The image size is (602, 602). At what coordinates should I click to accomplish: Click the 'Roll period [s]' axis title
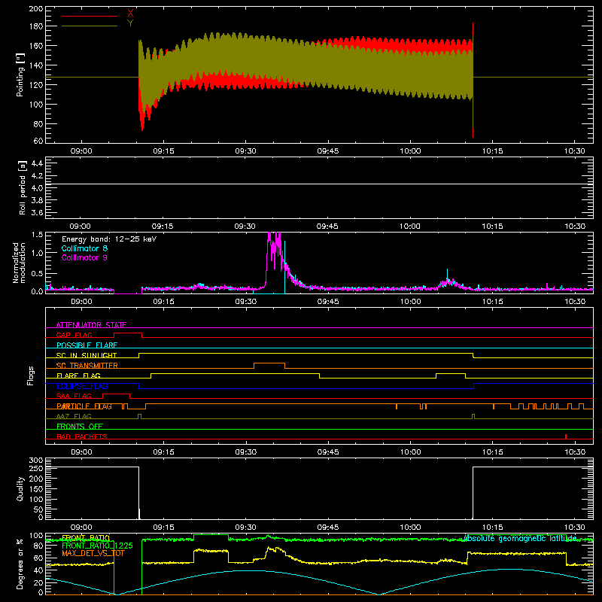pyautogui.click(x=22, y=187)
